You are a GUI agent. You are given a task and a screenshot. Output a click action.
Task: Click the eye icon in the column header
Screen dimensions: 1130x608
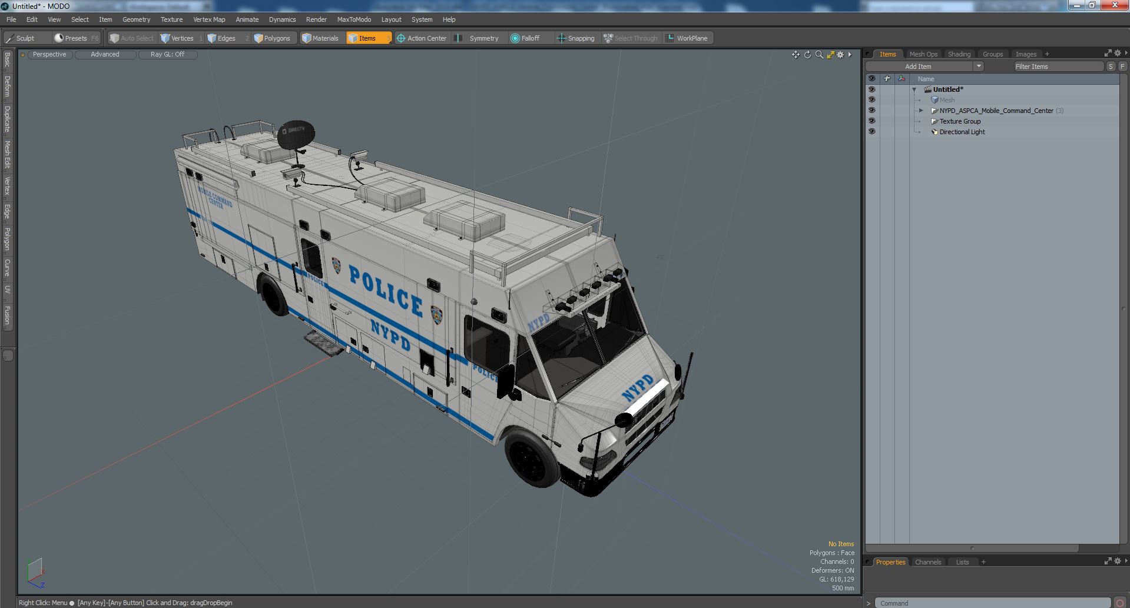pos(871,78)
